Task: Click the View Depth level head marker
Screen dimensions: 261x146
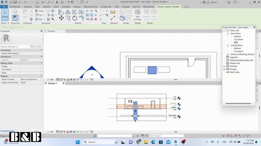Action: click(179, 116)
